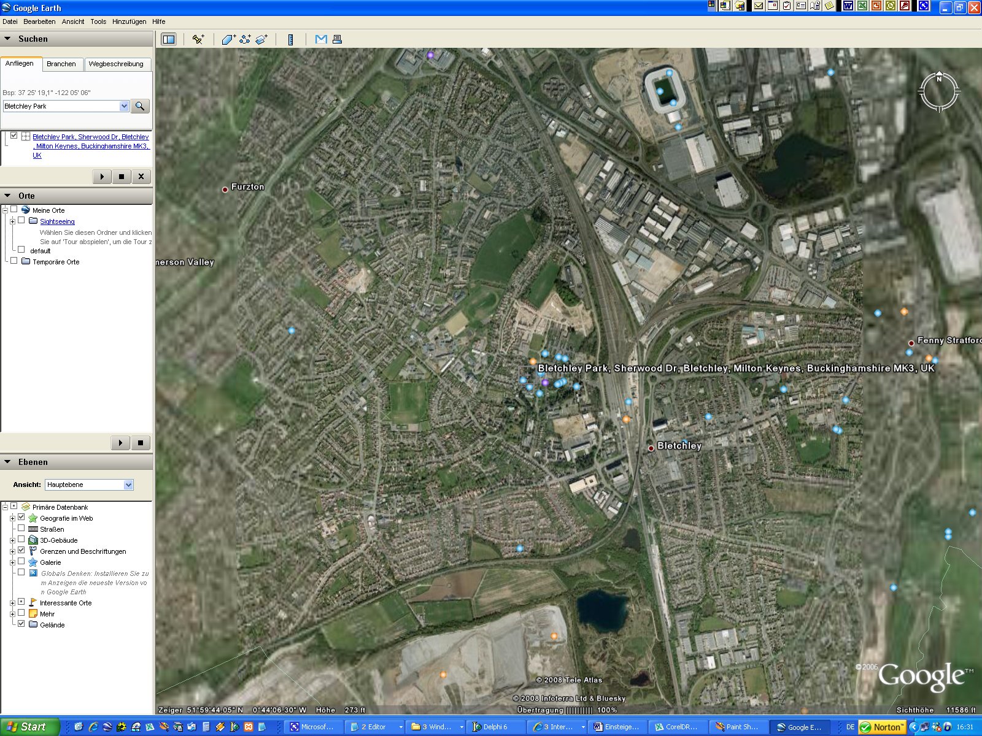The width and height of the screenshot is (982, 736).
Task: Expand the Geografie im Web node
Action: 12,518
